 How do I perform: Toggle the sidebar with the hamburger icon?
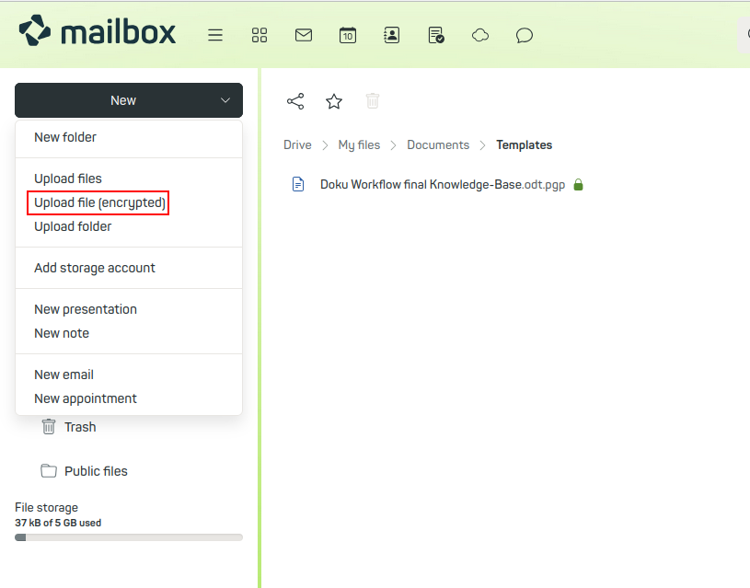[215, 35]
